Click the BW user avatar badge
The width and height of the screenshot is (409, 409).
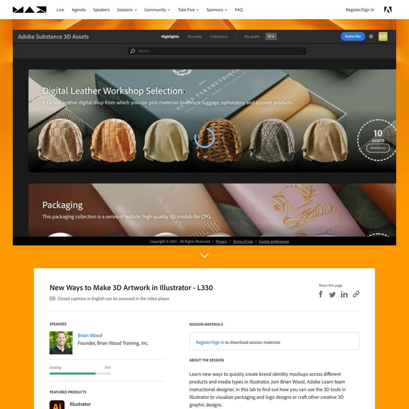click(383, 36)
